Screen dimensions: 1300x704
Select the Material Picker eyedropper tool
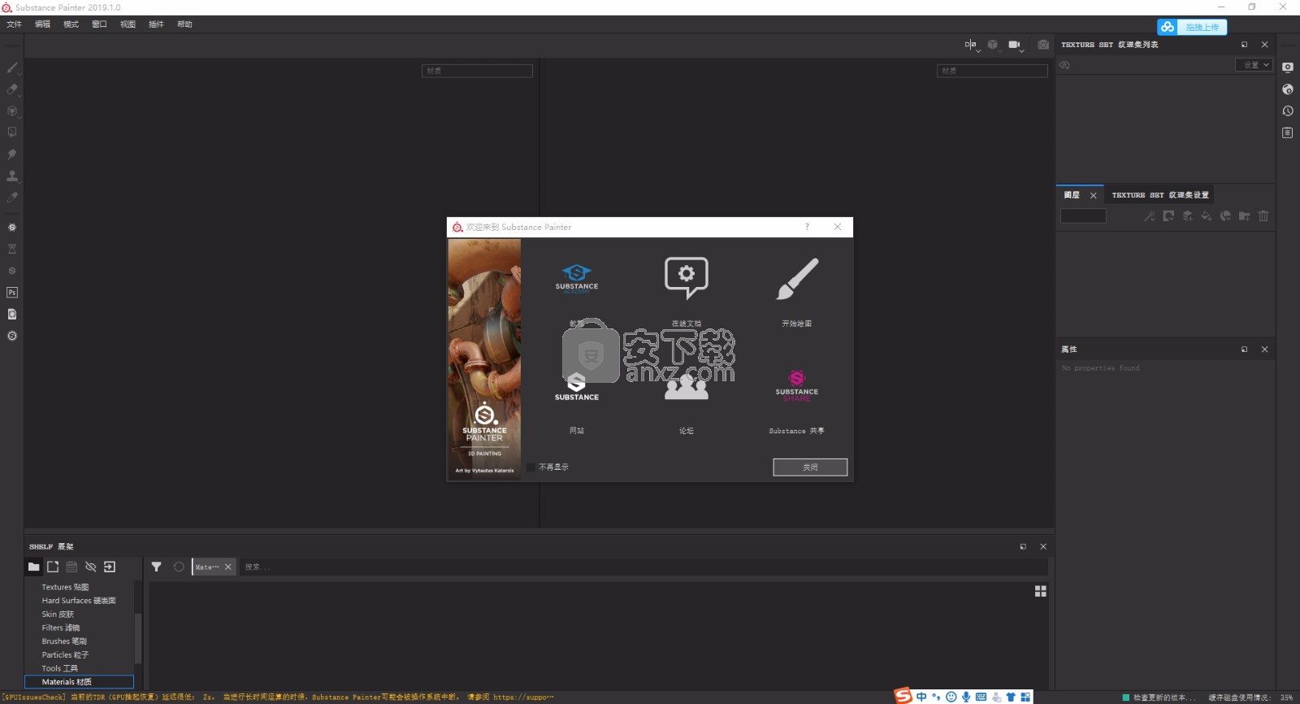click(x=12, y=197)
